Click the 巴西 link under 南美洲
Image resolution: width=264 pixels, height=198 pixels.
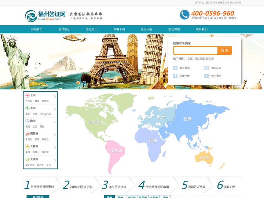point(37,139)
